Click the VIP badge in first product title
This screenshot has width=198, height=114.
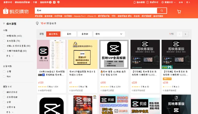click(x=41, y=75)
